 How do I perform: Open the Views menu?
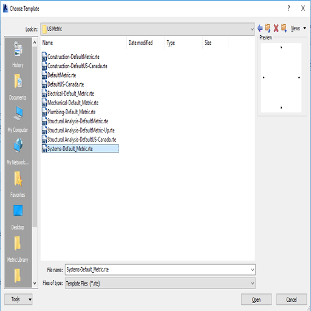(298, 28)
